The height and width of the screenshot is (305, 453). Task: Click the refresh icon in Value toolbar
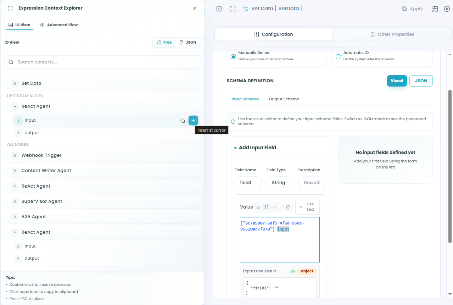tap(287, 207)
